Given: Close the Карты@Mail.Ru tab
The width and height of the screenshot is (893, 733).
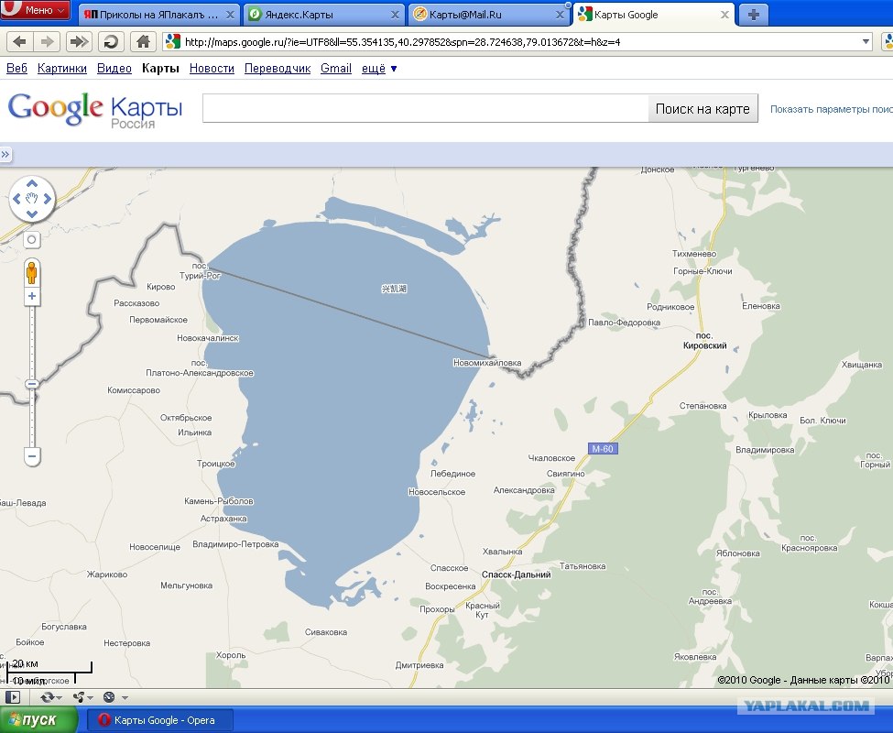Looking at the screenshot, I should pos(560,15).
